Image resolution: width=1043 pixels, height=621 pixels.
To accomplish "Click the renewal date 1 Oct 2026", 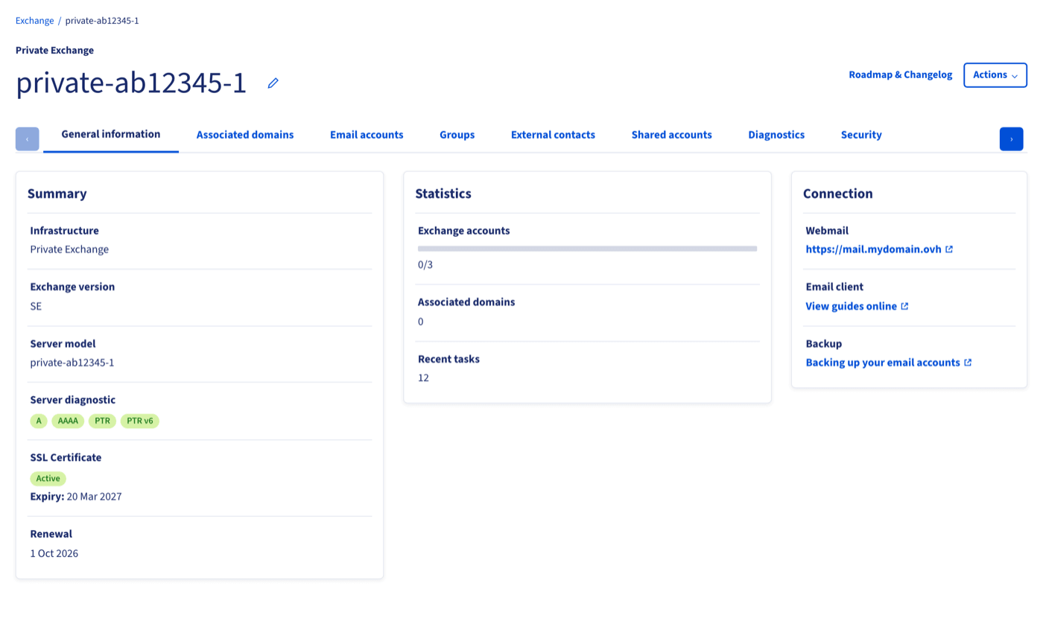I will pyautogui.click(x=54, y=553).
